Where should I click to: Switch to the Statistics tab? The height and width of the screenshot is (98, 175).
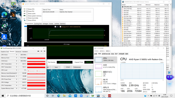[x=63, y=24]
